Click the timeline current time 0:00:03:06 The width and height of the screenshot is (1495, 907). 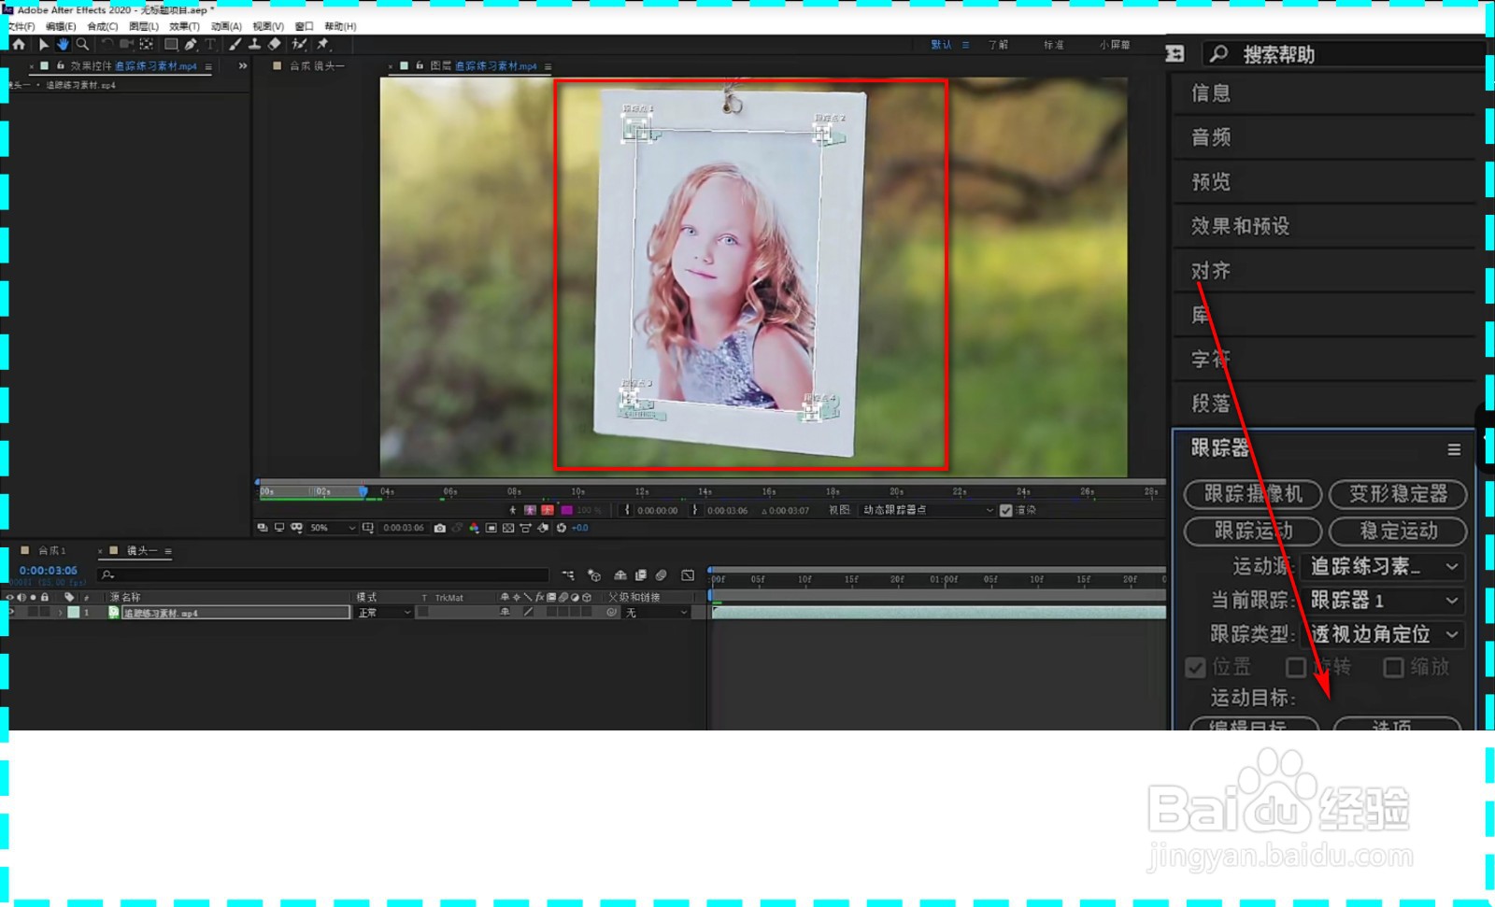[49, 571]
